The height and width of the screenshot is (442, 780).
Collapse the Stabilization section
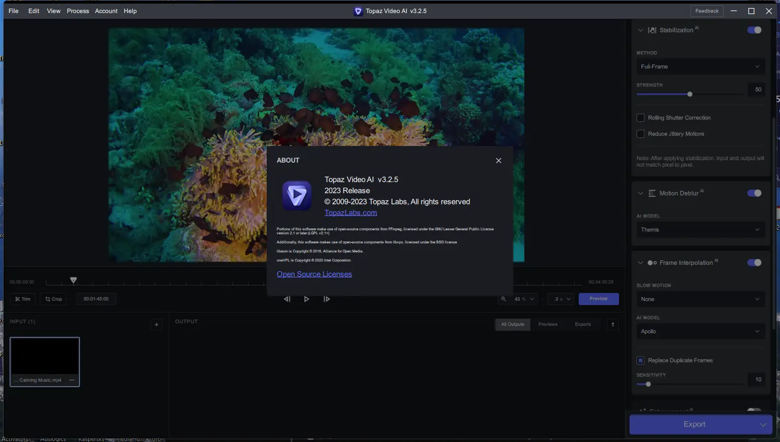(x=641, y=30)
